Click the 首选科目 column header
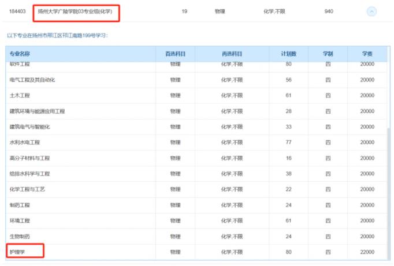Viewport: 394px width, 266px height. click(x=176, y=54)
